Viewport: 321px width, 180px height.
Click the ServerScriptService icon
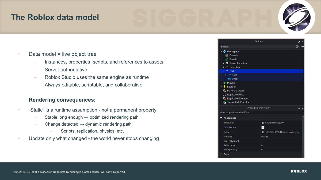tap(224, 102)
